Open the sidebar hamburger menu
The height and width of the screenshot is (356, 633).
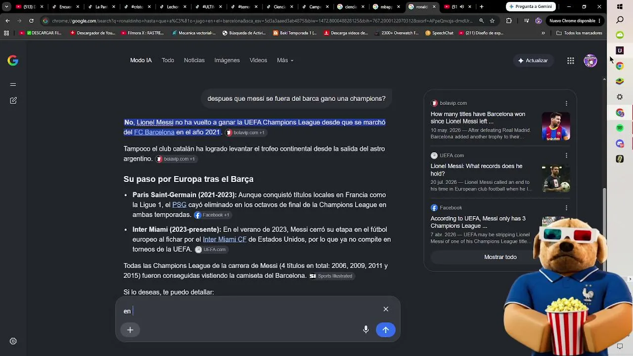13,84
